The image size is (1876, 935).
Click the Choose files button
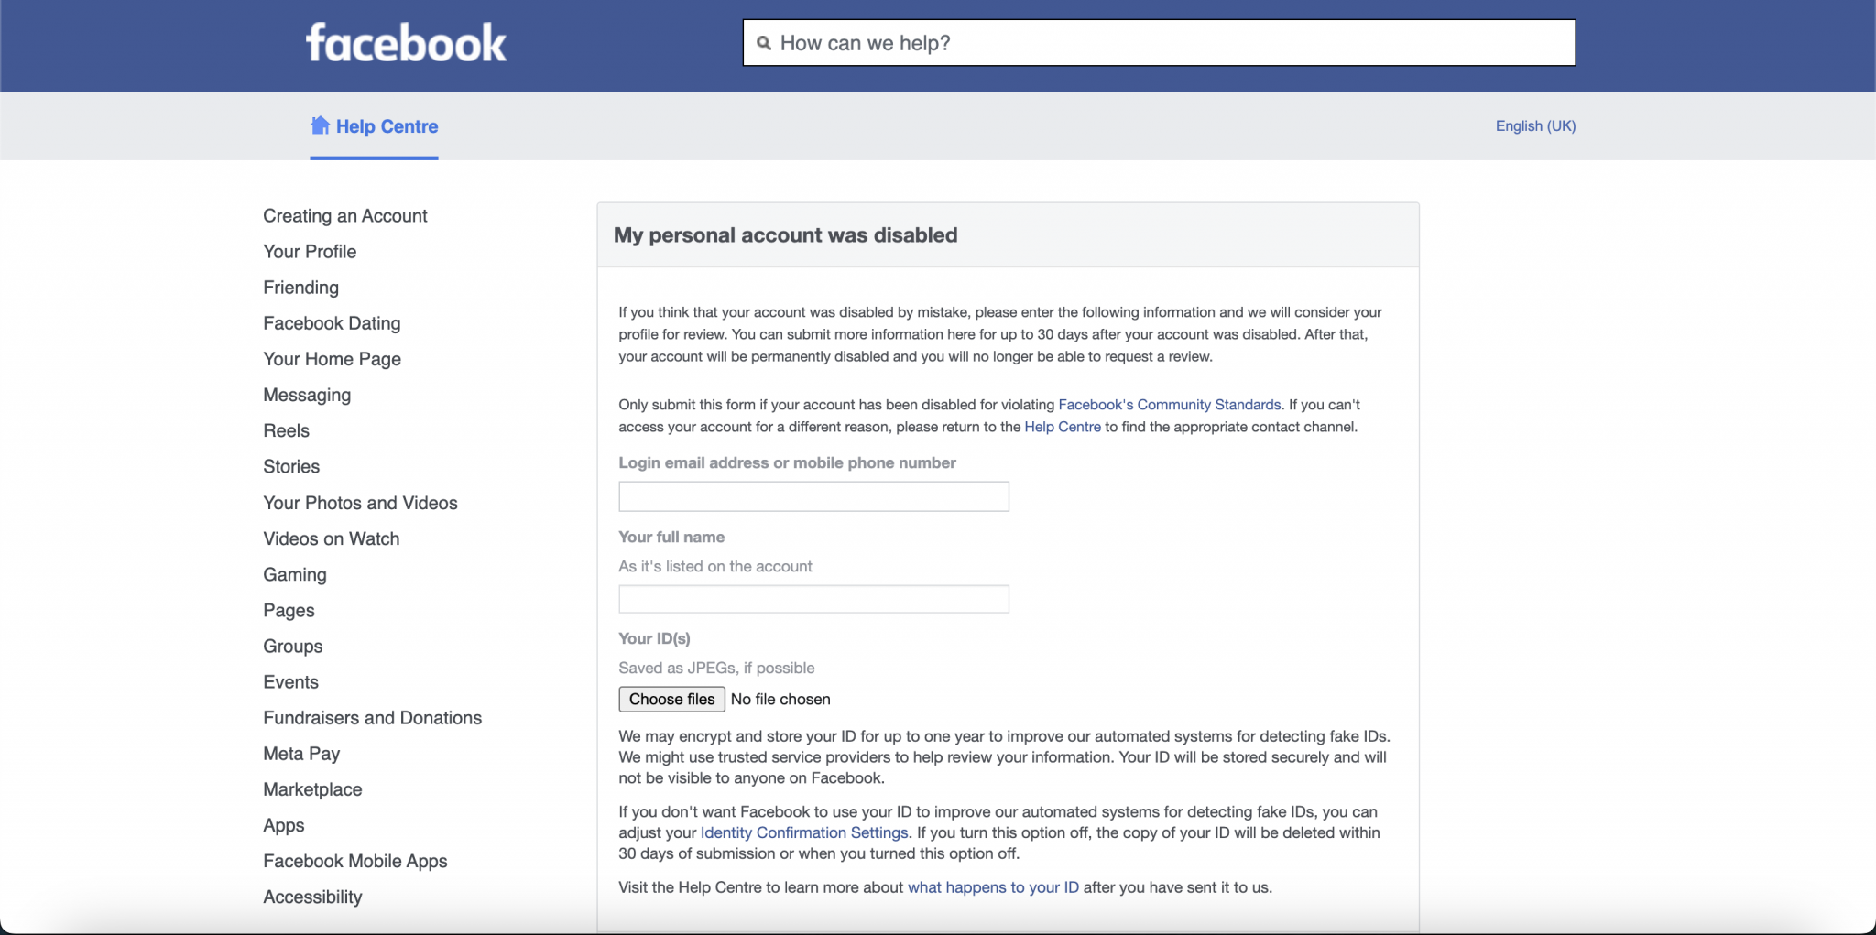[x=671, y=699]
